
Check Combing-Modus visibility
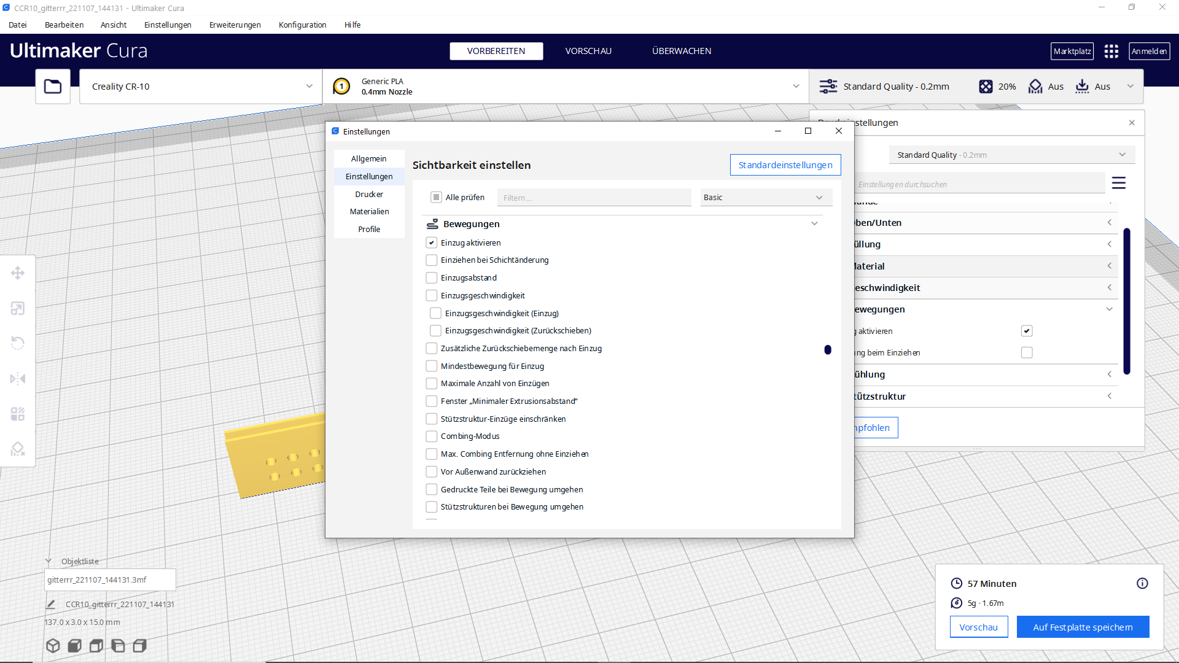click(x=432, y=436)
